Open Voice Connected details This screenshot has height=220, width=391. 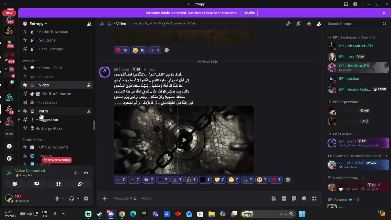click(30, 170)
